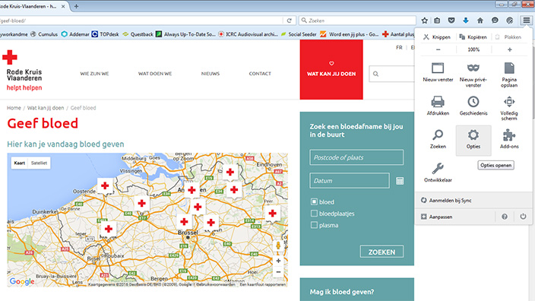Open Nieuw privé-venster
The image size is (535, 301).
point(473,74)
